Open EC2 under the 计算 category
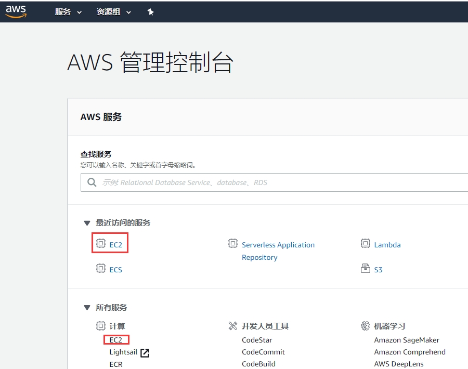Viewport: 468px width, 369px height. (115, 340)
